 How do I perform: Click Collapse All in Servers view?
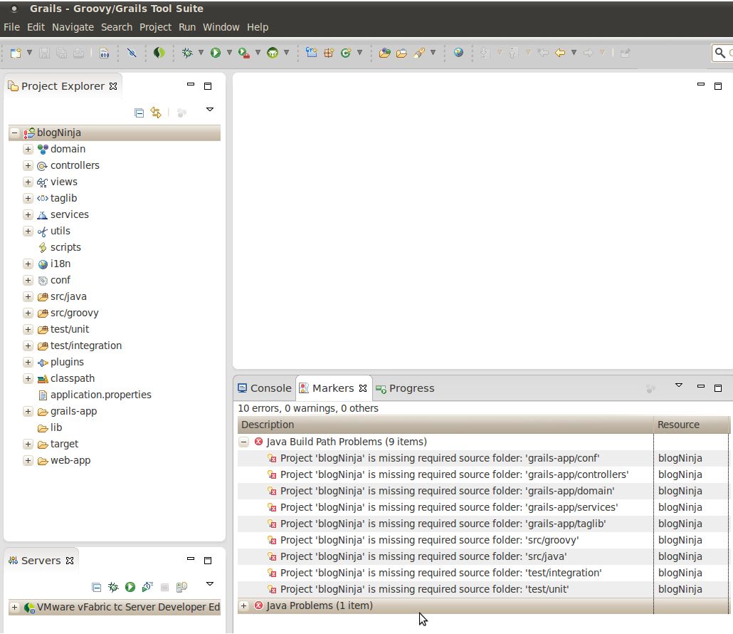[x=96, y=587]
